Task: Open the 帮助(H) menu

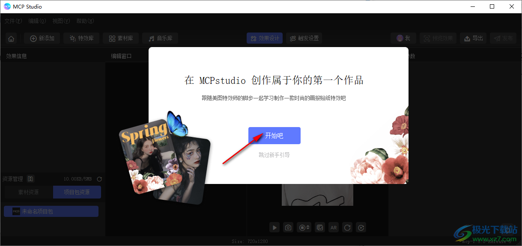Action: point(85,21)
